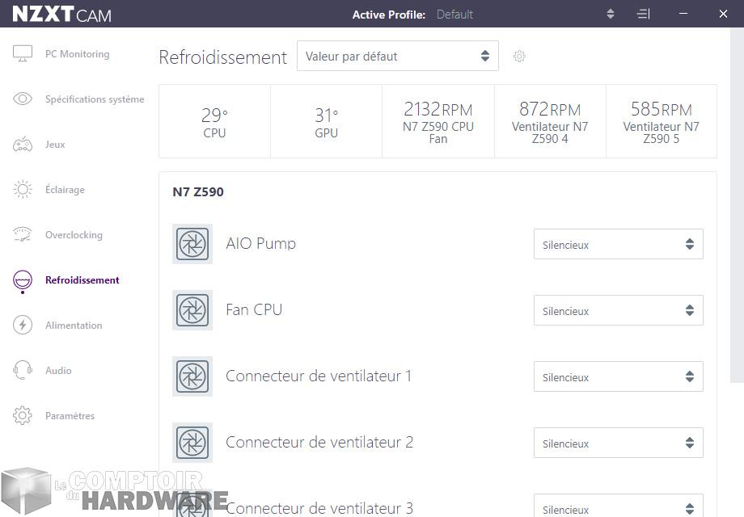Open the AIO Pump Silencieux dropdown
Screen dimensions: 744x517
pyautogui.click(x=618, y=245)
